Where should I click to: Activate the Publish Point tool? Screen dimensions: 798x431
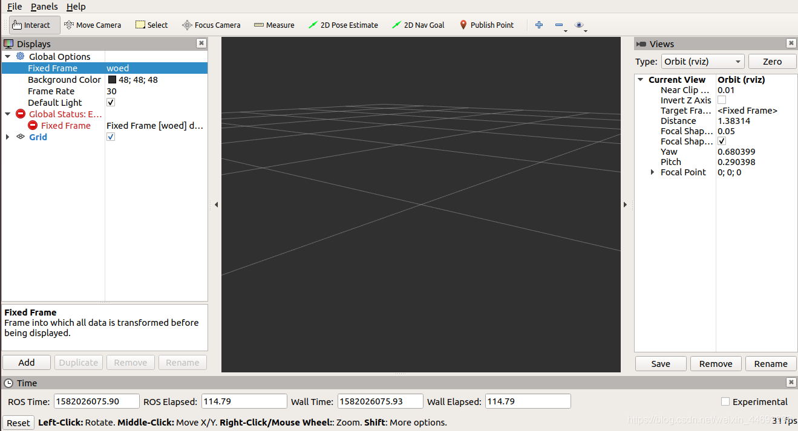(486, 25)
